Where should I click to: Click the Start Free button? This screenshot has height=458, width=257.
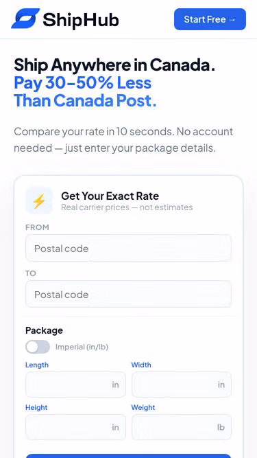coord(210,19)
